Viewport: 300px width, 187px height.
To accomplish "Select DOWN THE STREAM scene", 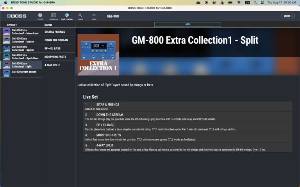I will [x=59, y=40].
